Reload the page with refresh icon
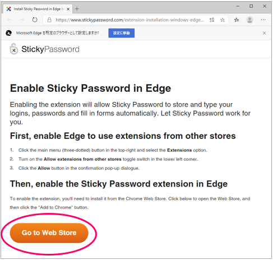The width and height of the screenshot is (273, 260). 35,20
